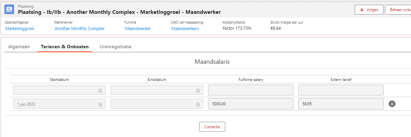Click the info icon beside Extern tarief 58,95
Viewport: 411px width, 137px height.
click(x=392, y=104)
